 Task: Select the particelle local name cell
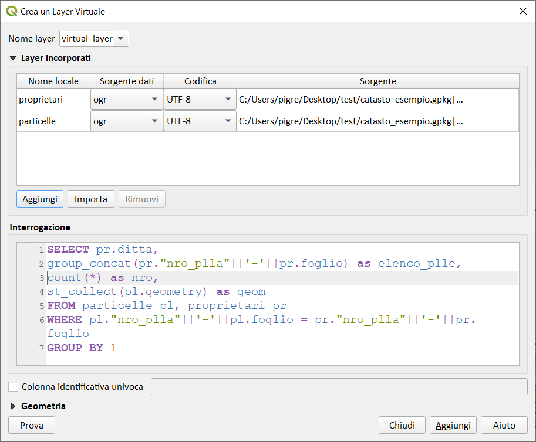[x=53, y=121]
